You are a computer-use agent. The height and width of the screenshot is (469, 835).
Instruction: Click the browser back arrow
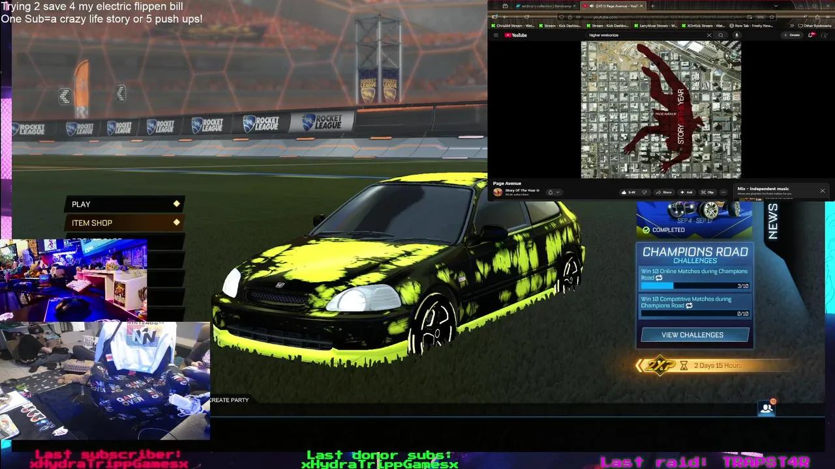pyautogui.click(x=504, y=17)
